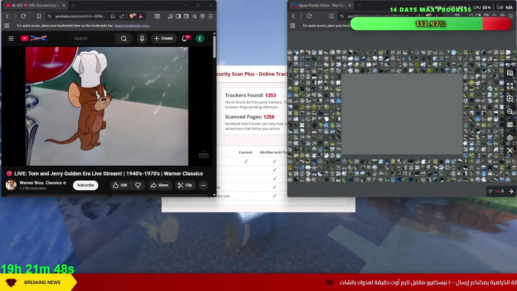Open jigsaw puzzle settings gear
Screen dimensions: 517x291
click(510, 138)
